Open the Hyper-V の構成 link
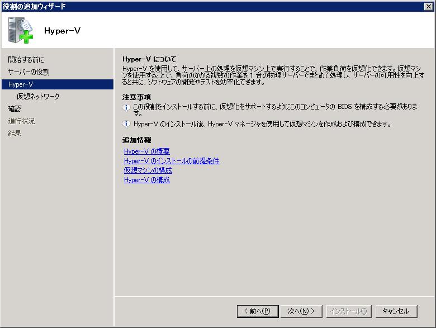 click(147, 180)
